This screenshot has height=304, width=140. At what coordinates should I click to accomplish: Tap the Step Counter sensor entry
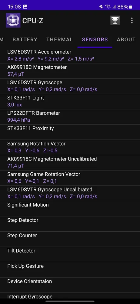[70, 239]
